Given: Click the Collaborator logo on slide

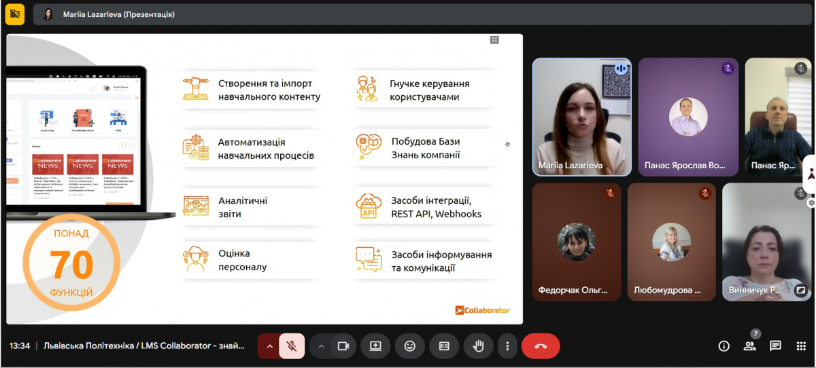Looking at the screenshot, I should coord(482,310).
